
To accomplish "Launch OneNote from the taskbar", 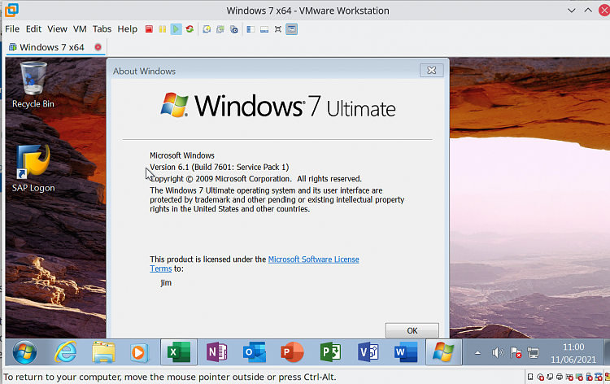I will pyautogui.click(x=216, y=352).
